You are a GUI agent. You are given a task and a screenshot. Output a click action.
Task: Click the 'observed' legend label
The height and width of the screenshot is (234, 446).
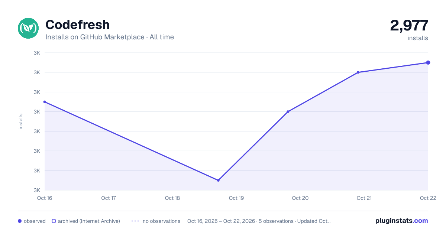tap(35, 221)
